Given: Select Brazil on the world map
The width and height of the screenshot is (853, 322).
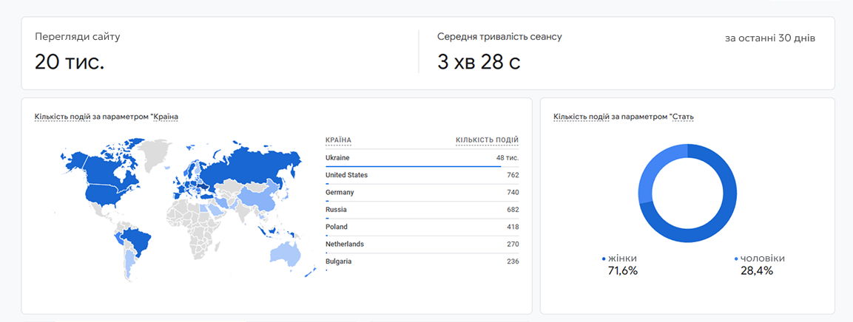Looking at the screenshot, I should [x=138, y=238].
